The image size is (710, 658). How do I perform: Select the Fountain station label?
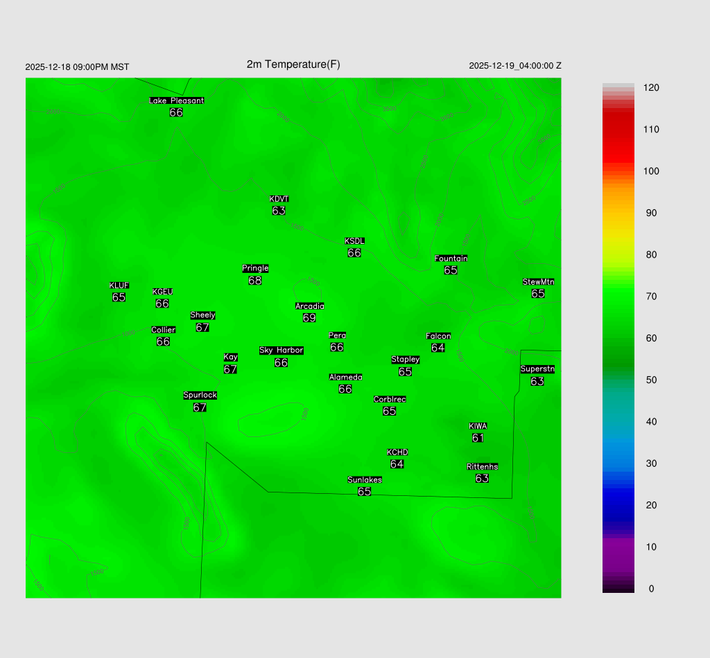(451, 258)
